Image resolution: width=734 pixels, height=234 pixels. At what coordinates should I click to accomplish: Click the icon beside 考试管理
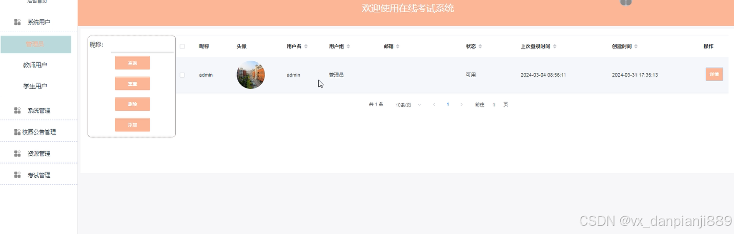click(x=17, y=175)
